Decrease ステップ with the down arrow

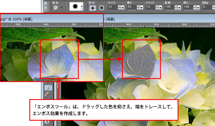point(157,8)
